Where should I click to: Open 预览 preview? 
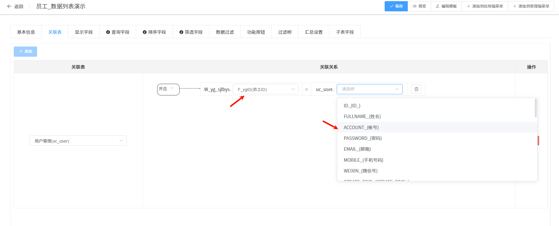click(419, 6)
